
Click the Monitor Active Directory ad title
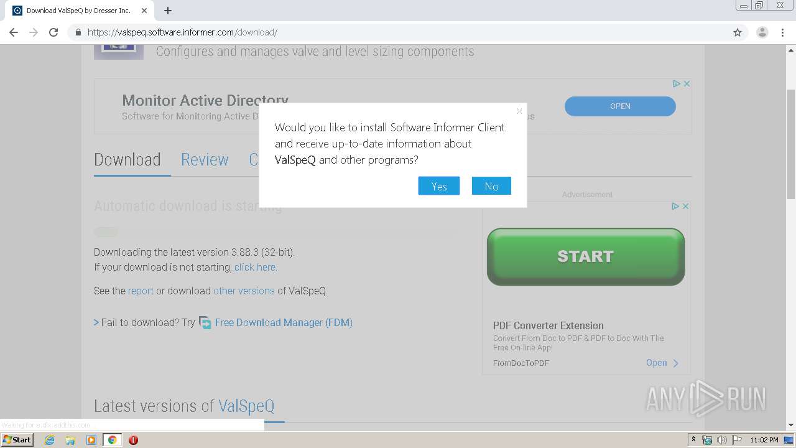205,100
